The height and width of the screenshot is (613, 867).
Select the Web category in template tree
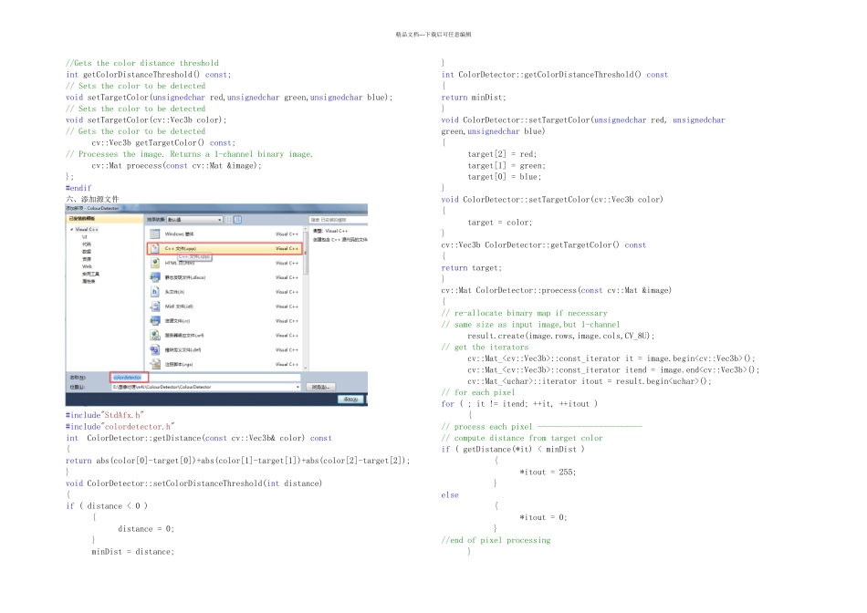pyautogui.click(x=87, y=266)
